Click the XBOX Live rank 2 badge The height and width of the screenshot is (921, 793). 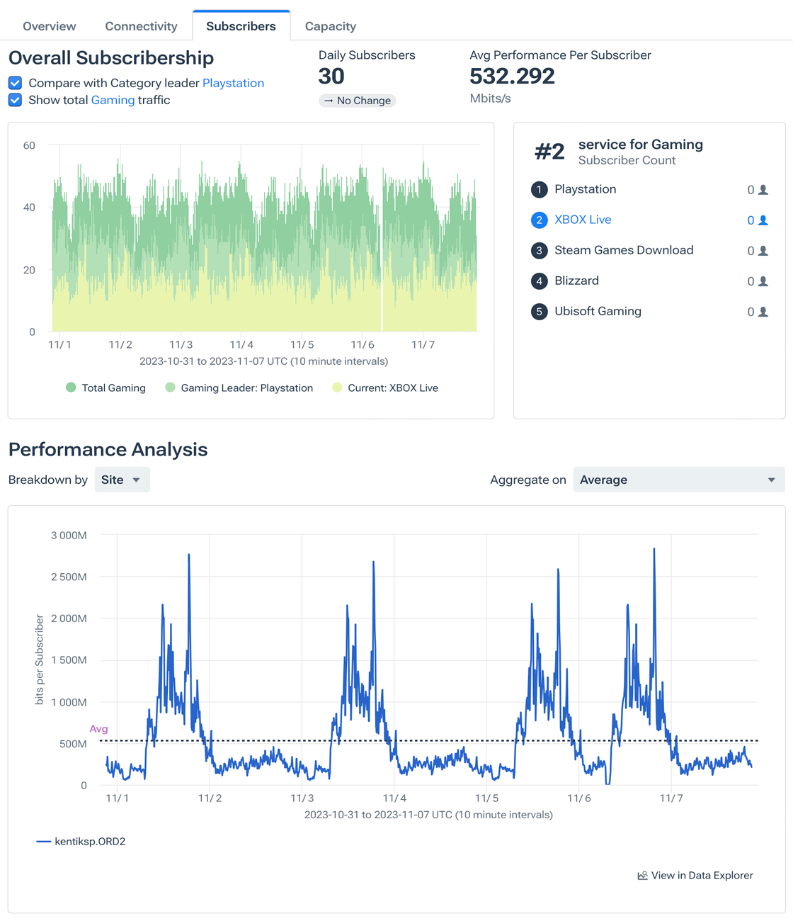(539, 220)
